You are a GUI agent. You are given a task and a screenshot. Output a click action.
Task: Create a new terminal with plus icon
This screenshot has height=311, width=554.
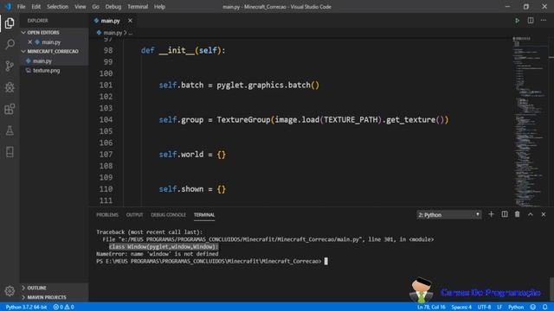(x=491, y=214)
